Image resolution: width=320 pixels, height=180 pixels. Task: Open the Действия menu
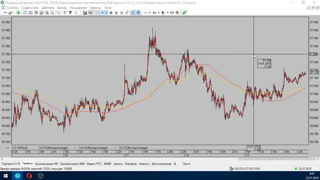tap(48, 7)
